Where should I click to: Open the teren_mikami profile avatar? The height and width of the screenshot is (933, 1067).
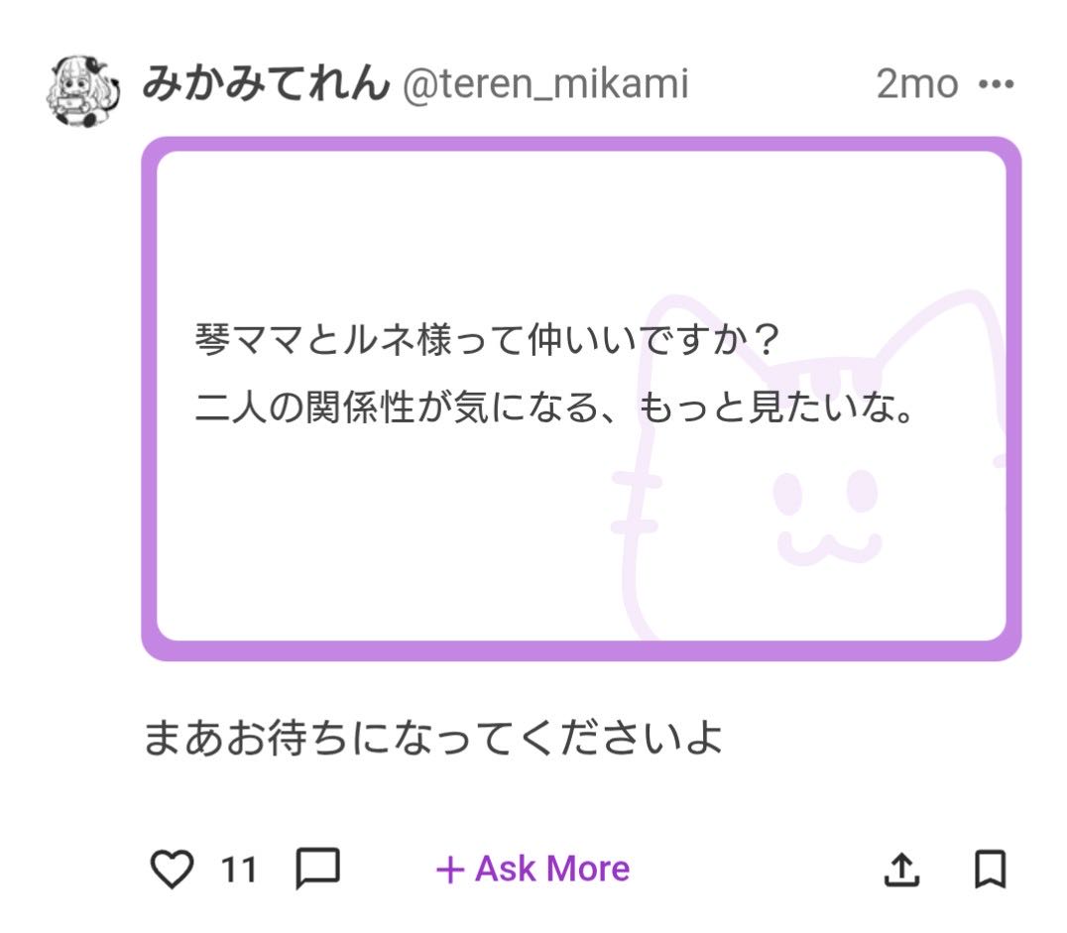pos(83,90)
